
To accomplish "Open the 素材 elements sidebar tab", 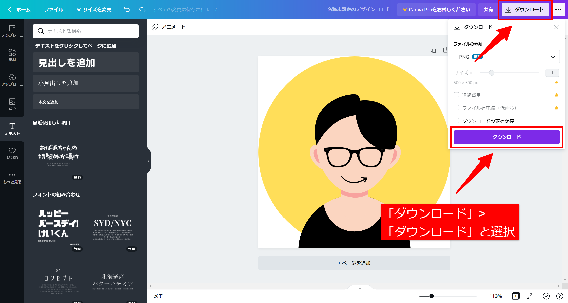I will pos(12,55).
